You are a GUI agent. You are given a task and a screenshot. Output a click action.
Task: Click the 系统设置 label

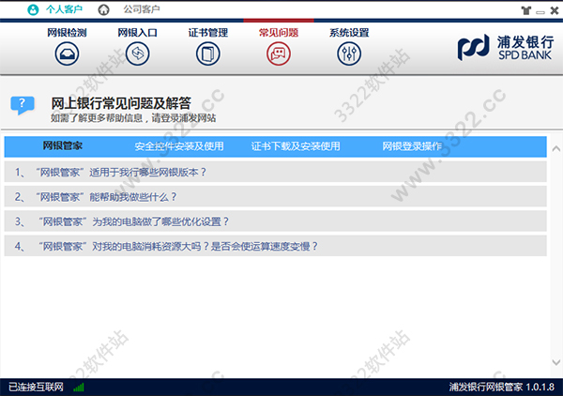coord(349,33)
